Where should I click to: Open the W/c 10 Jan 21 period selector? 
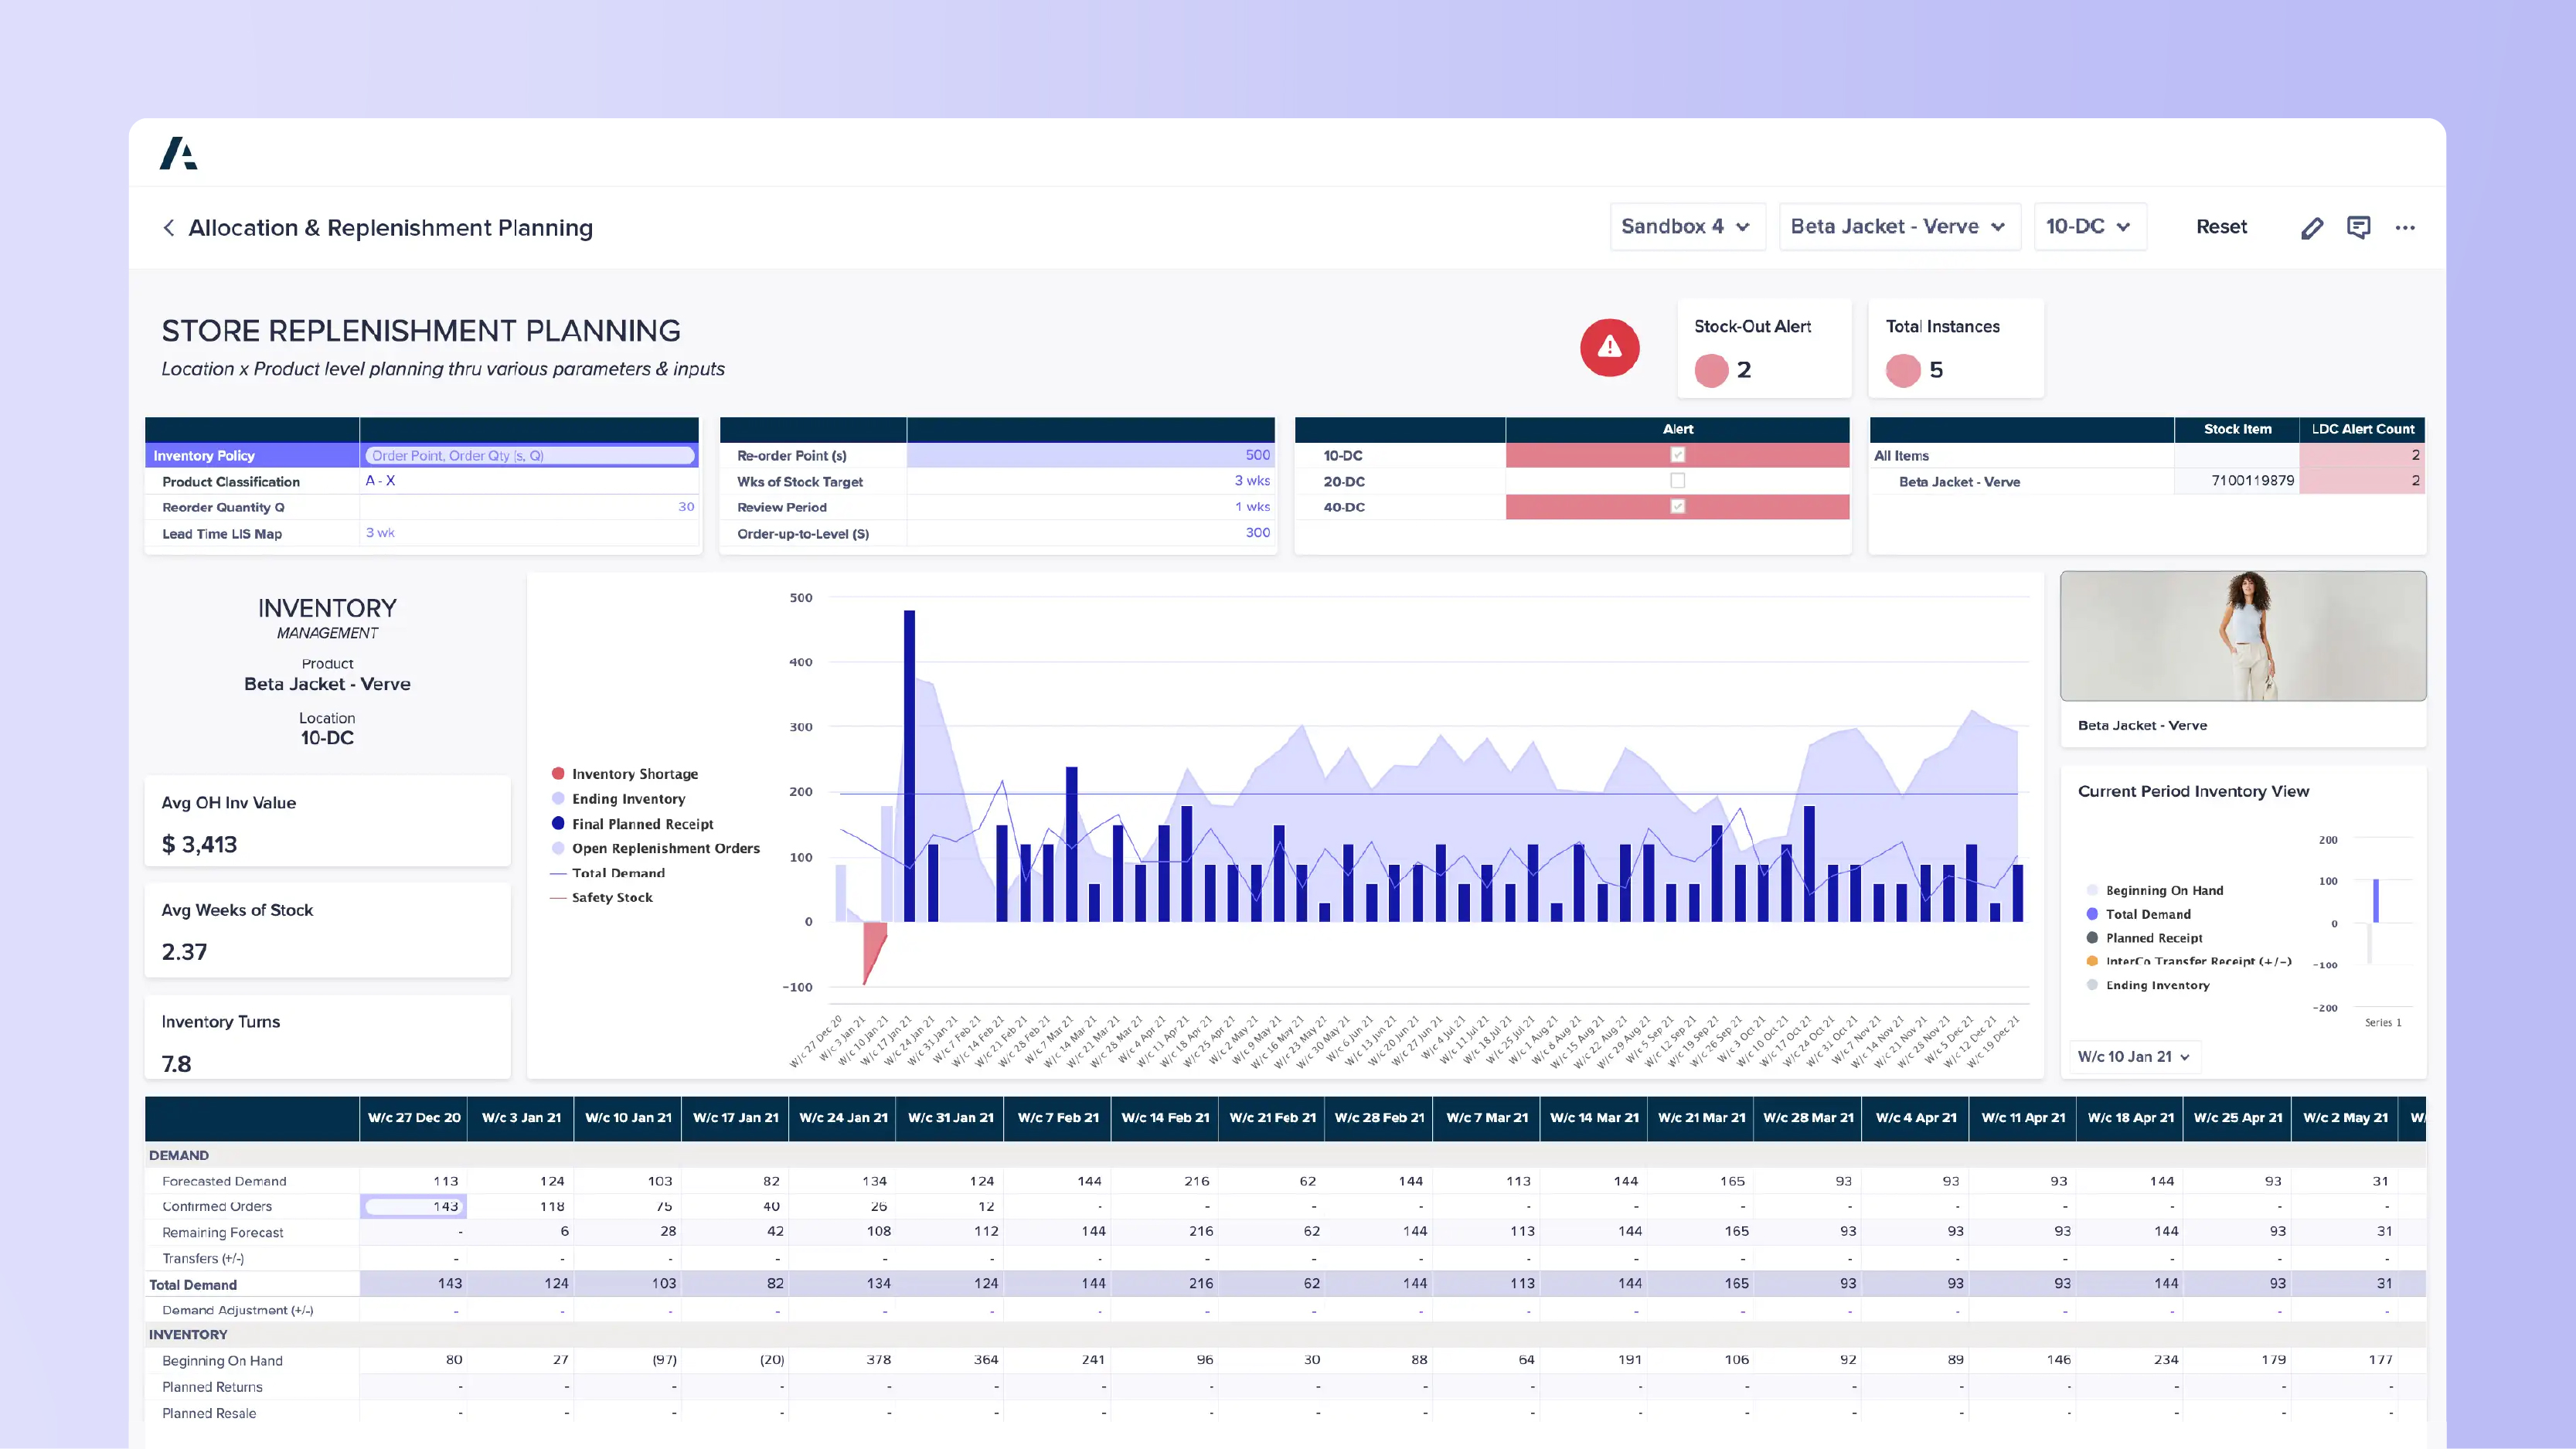(2133, 1056)
